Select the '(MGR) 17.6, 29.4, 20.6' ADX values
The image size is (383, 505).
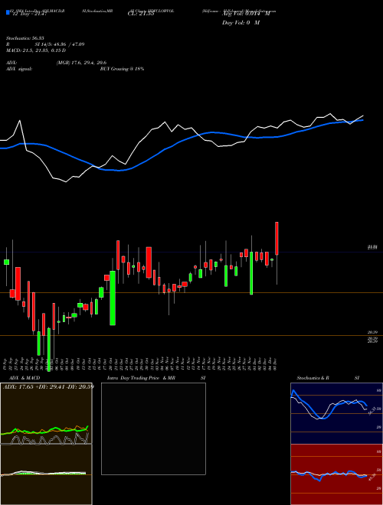pos(81,63)
